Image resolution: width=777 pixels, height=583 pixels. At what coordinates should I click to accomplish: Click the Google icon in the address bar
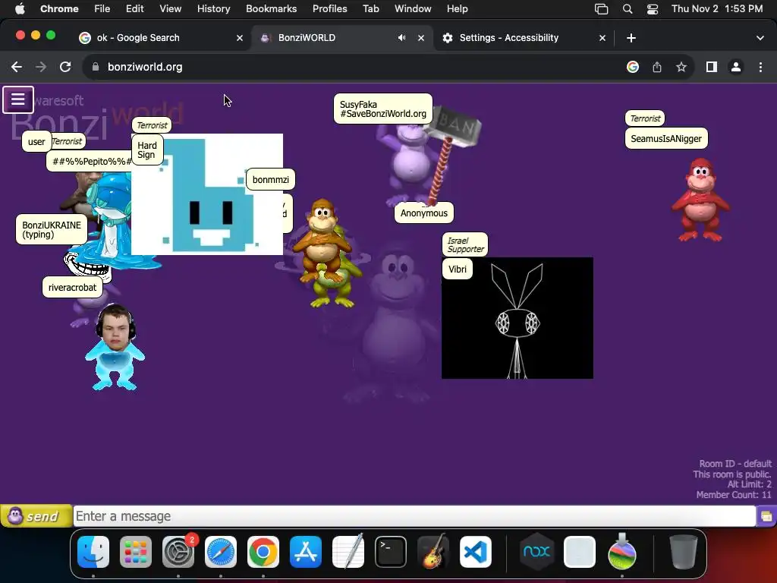(633, 67)
